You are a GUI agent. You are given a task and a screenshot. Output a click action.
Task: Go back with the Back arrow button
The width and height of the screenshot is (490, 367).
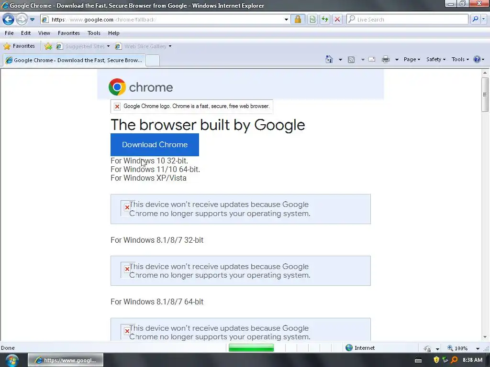pos(8,19)
